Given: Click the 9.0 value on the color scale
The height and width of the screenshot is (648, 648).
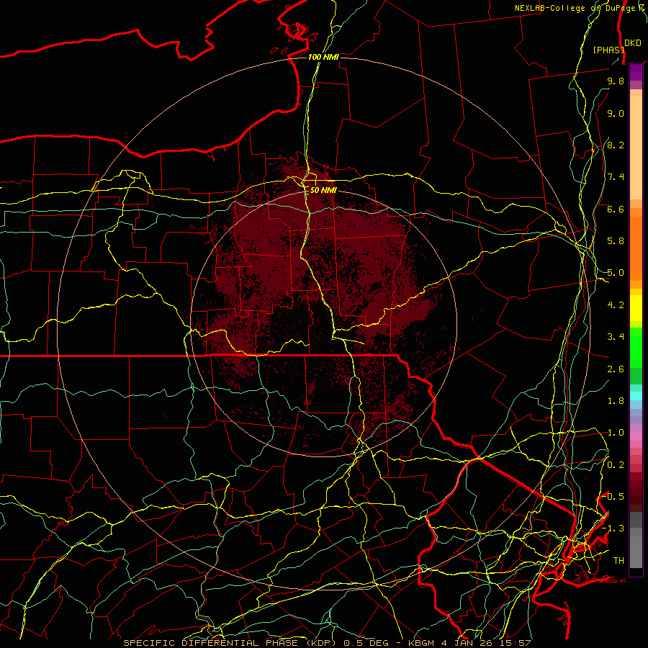Looking at the screenshot, I should coord(616,113).
